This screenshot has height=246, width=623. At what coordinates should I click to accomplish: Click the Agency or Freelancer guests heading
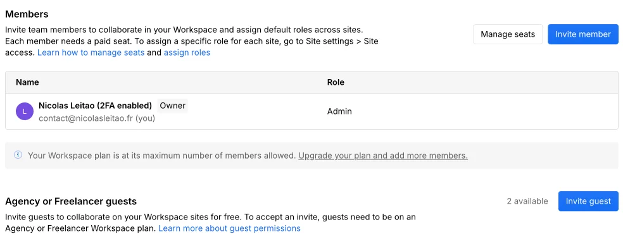tap(71, 202)
